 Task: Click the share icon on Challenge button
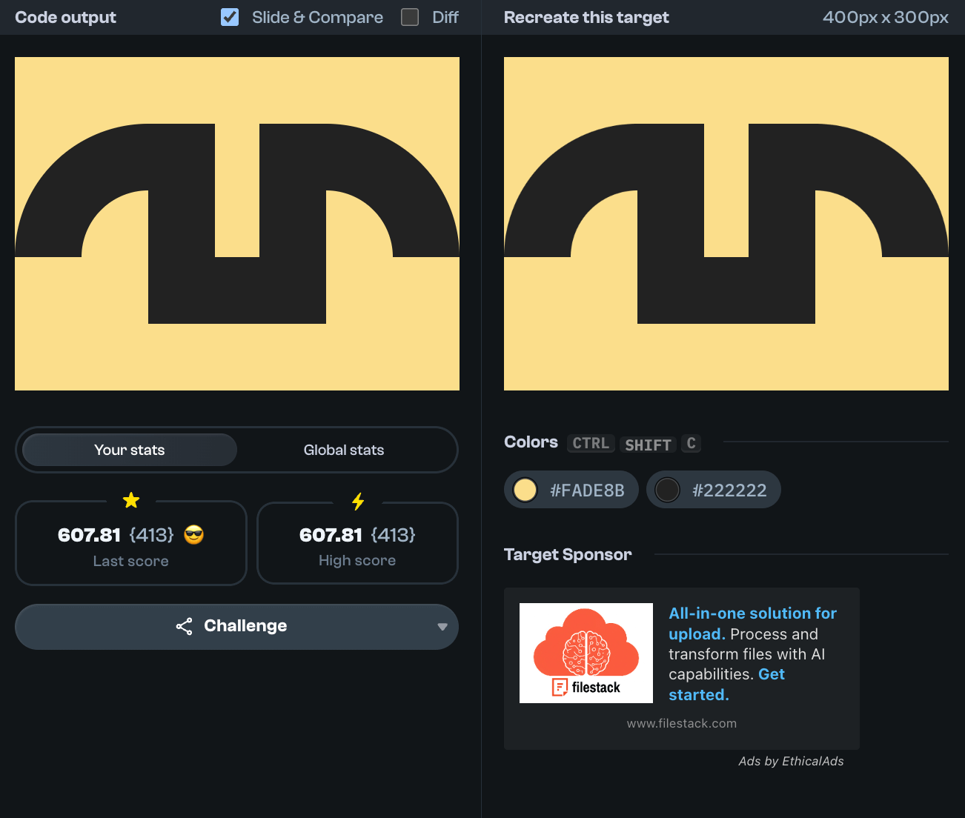point(184,626)
